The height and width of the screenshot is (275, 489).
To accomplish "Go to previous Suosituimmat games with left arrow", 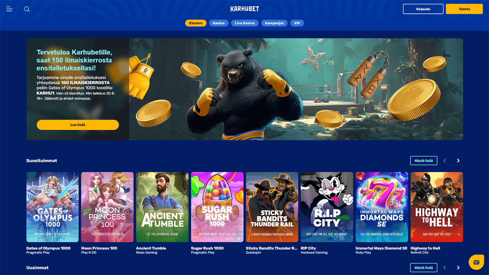I will [445, 161].
